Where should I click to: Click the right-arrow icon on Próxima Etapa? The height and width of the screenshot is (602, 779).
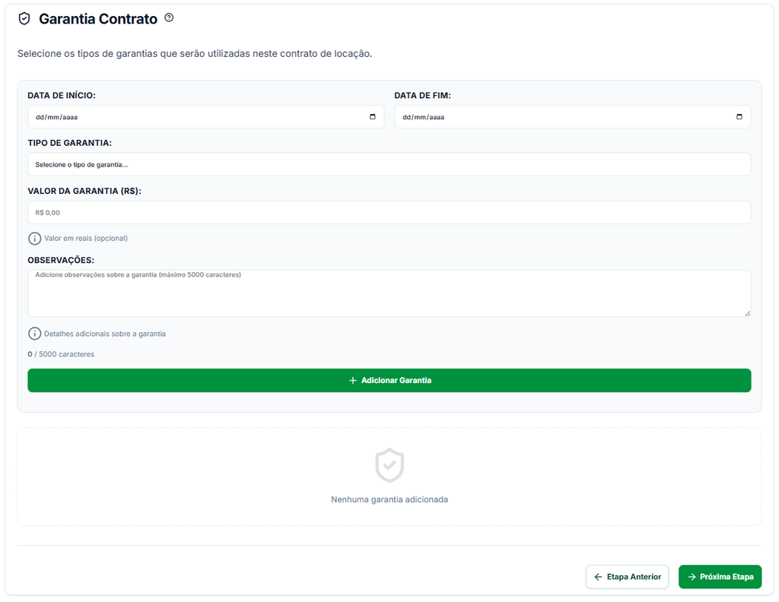pos(692,577)
